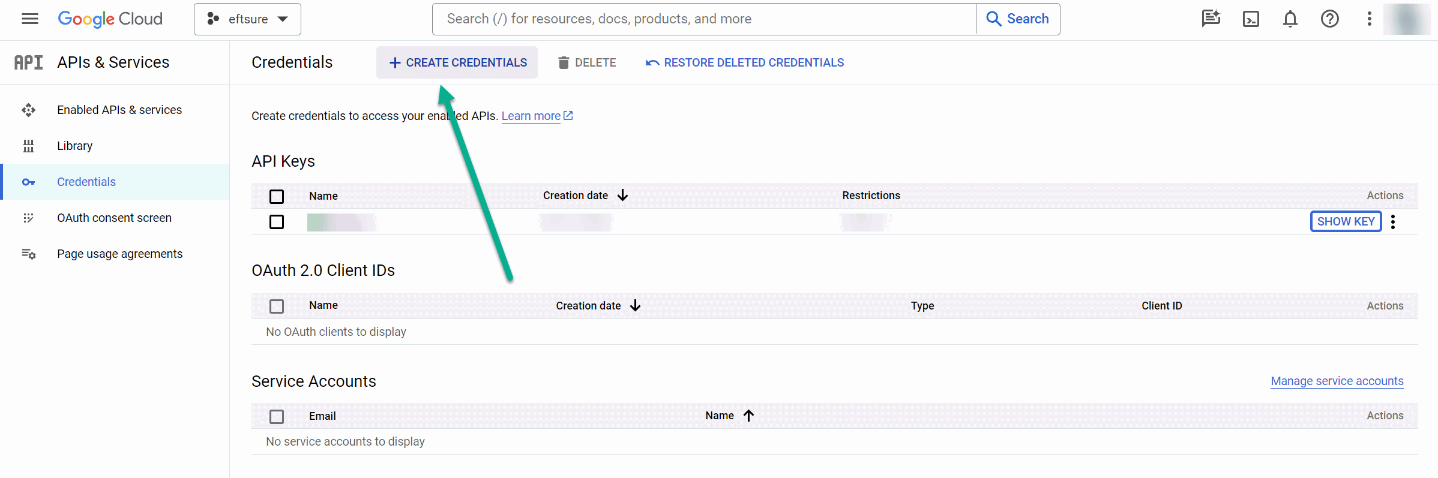Screen dimensions: 1438x478
Task: Click the service accounts Email column header
Action: coord(322,416)
